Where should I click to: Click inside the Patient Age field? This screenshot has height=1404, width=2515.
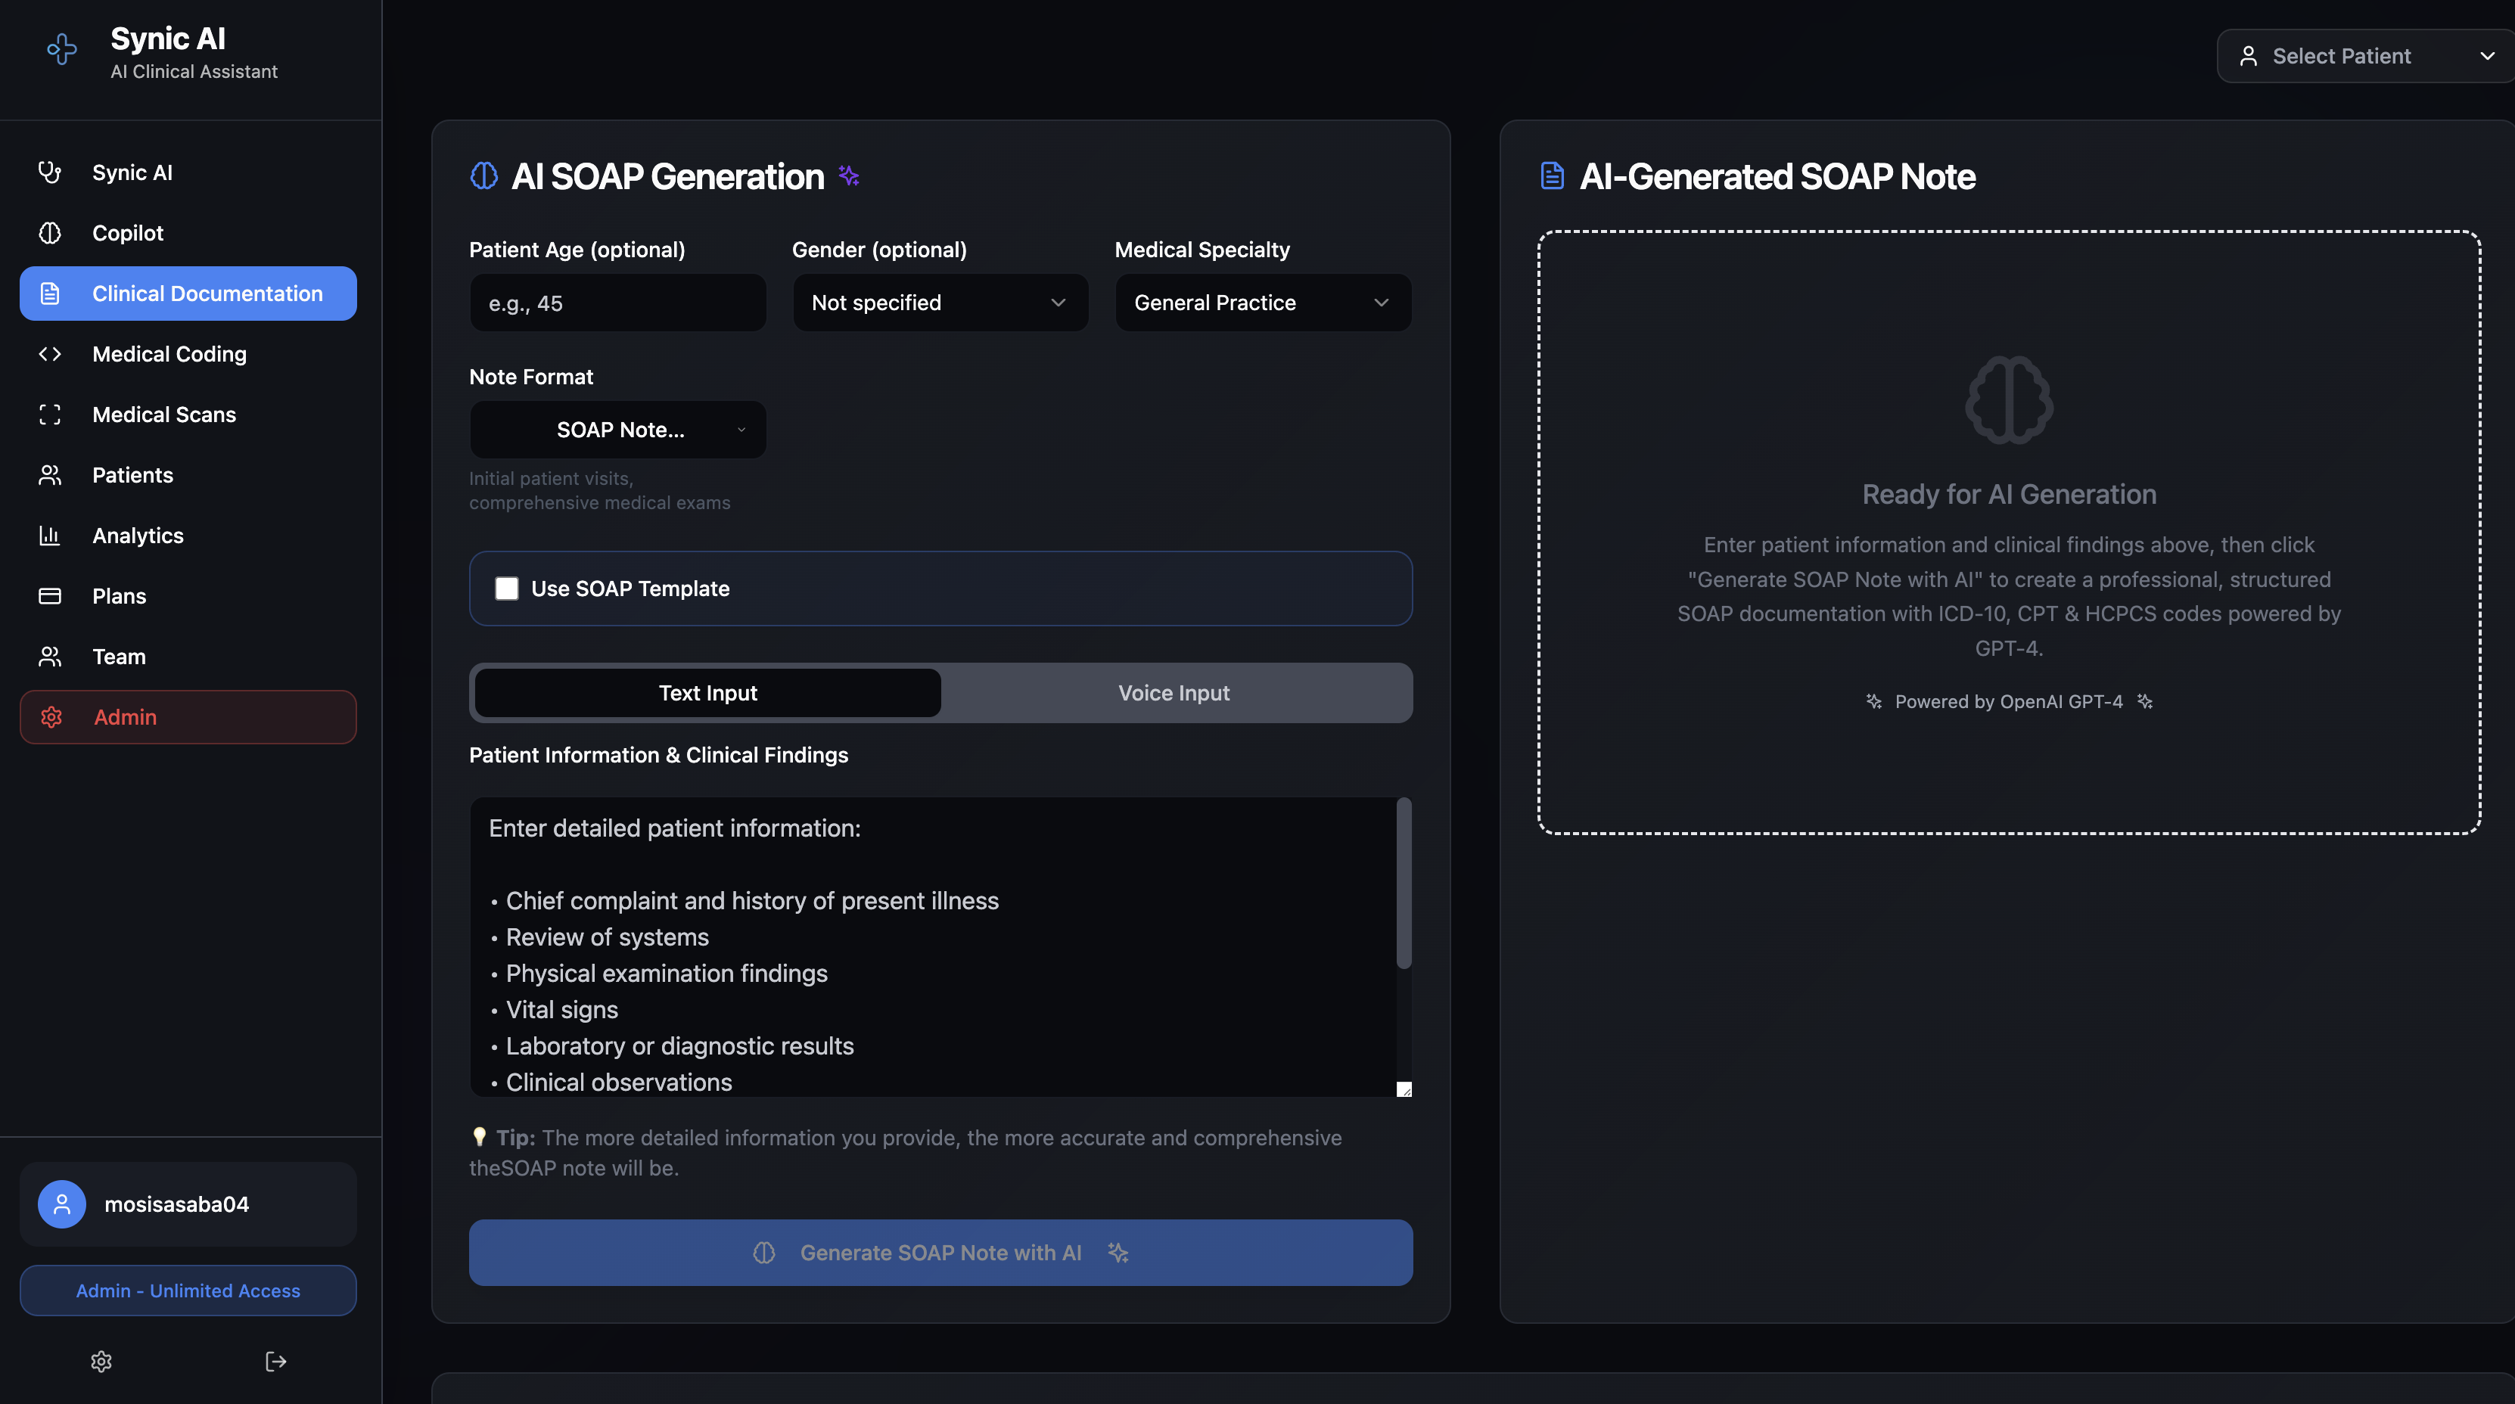click(x=617, y=303)
